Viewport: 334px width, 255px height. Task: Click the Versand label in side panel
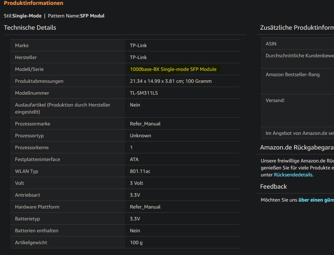[x=275, y=100]
